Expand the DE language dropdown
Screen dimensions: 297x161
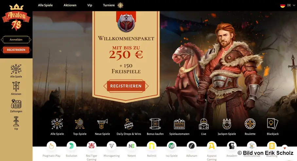(288, 6)
